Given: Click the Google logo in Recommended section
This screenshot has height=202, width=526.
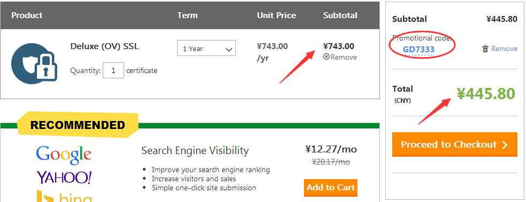Looking at the screenshot, I should point(64,155).
